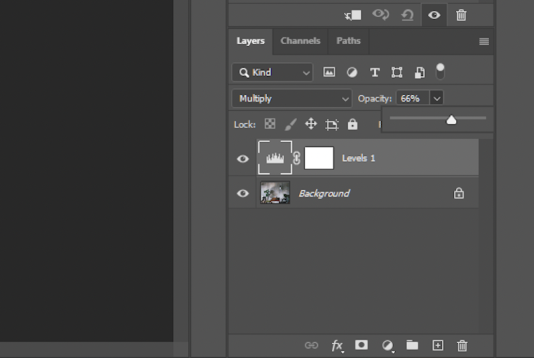
Task: Switch to the Paths tab
Action: (x=348, y=41)
